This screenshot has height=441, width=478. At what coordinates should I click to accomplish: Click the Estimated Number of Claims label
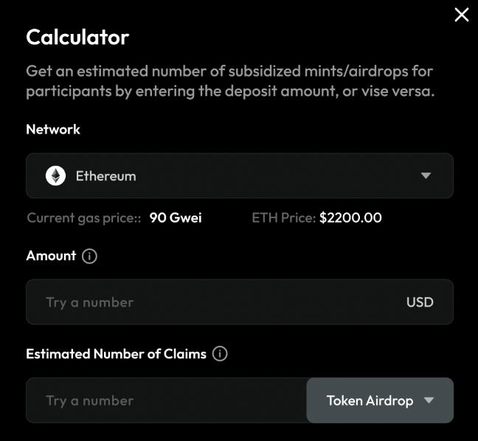116,354
